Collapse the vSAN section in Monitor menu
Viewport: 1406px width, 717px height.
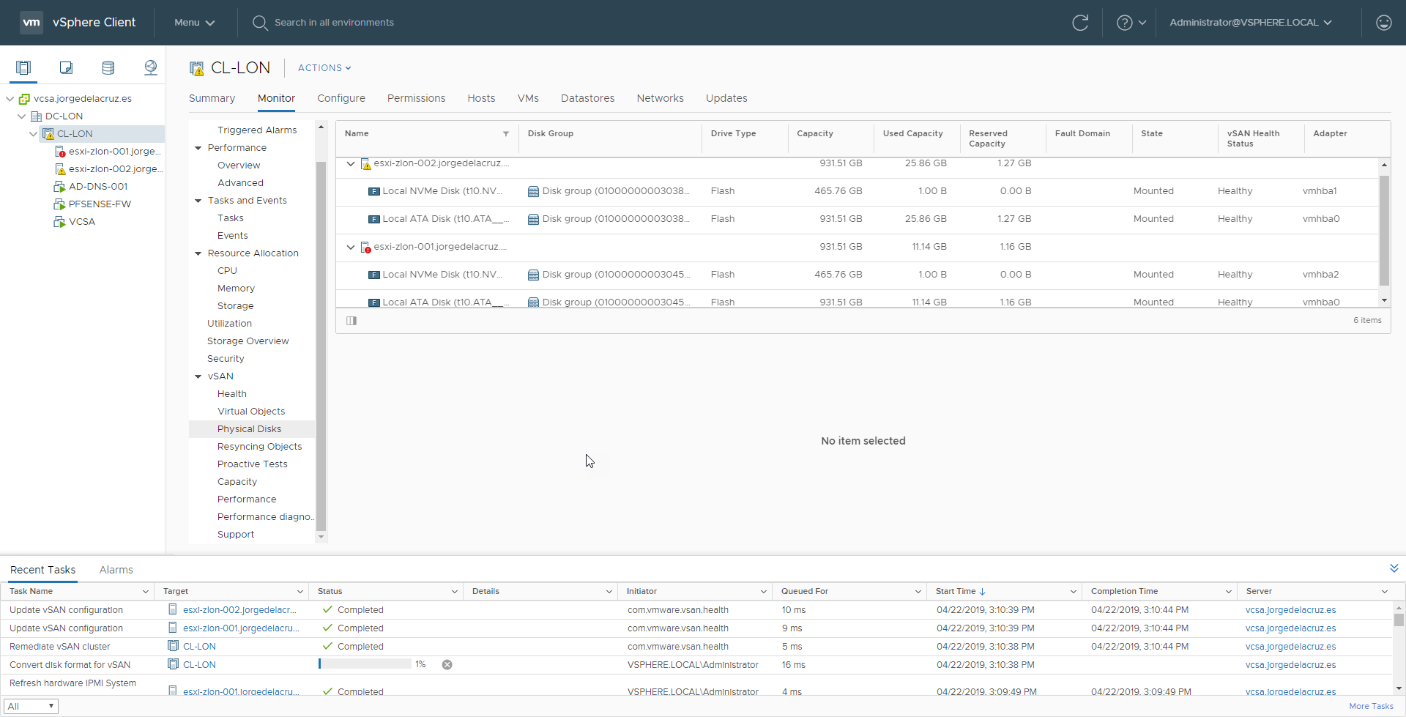(198, 376)
